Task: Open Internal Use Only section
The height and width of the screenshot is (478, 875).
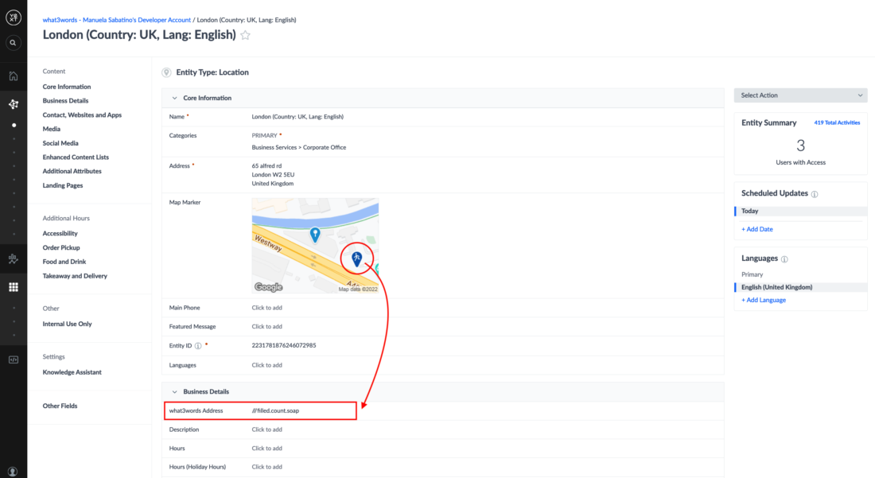Action: [x=67, y=324]
